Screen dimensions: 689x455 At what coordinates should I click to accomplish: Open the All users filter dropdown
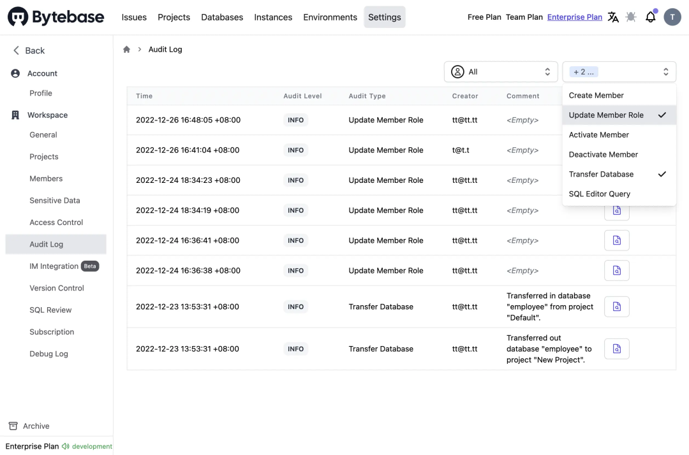pos(500,72)
